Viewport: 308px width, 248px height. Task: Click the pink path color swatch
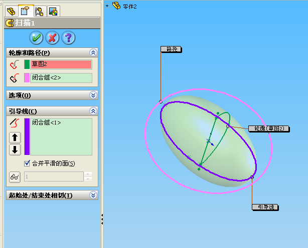pos(27,77)
